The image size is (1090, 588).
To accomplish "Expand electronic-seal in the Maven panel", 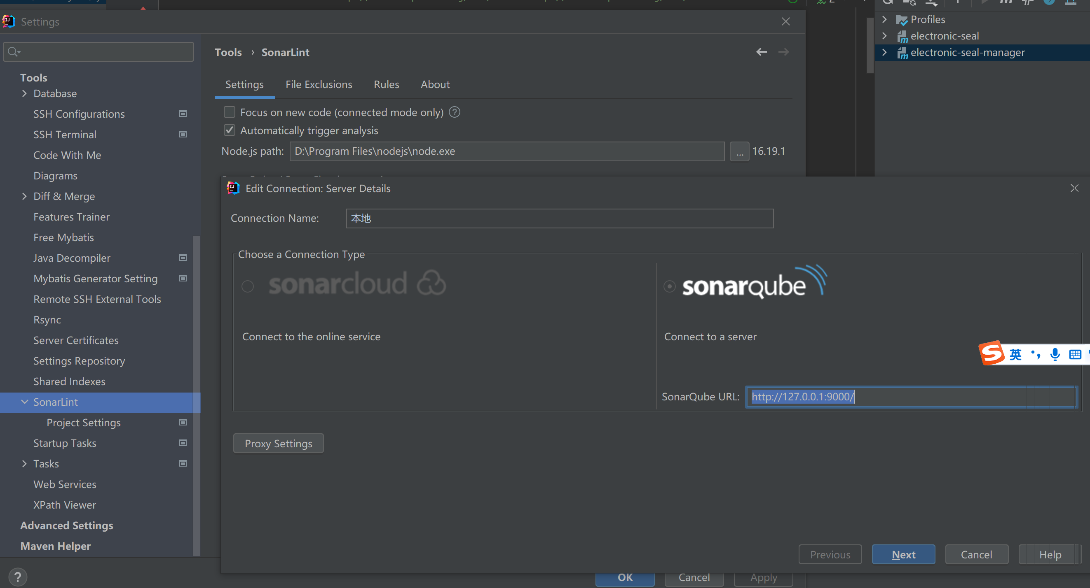I will (884, 36).
